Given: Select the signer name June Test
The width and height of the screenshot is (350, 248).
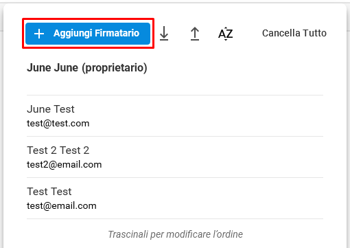Looking at the screenshot, I should pos(51,109).
